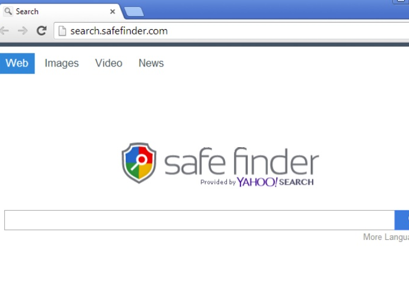Close the Search browser tab

[113, 12]
